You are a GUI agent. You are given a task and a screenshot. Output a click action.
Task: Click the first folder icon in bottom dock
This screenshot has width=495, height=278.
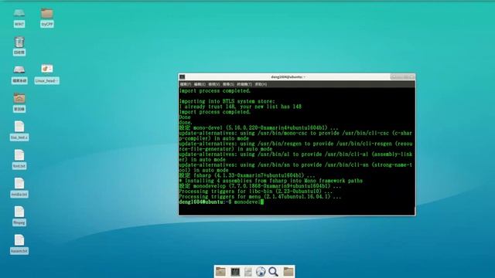click(x=220, y=271)
